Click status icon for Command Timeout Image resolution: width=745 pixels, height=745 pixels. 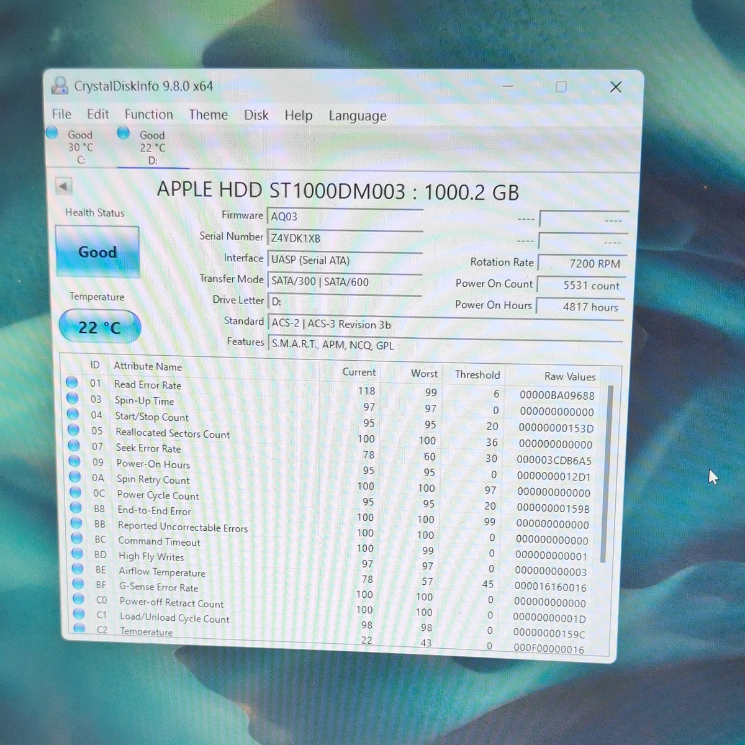[x=77, y=538]
